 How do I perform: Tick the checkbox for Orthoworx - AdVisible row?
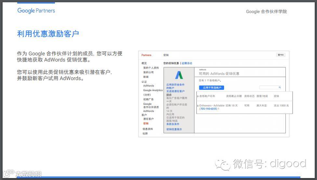tap(198, 106)
